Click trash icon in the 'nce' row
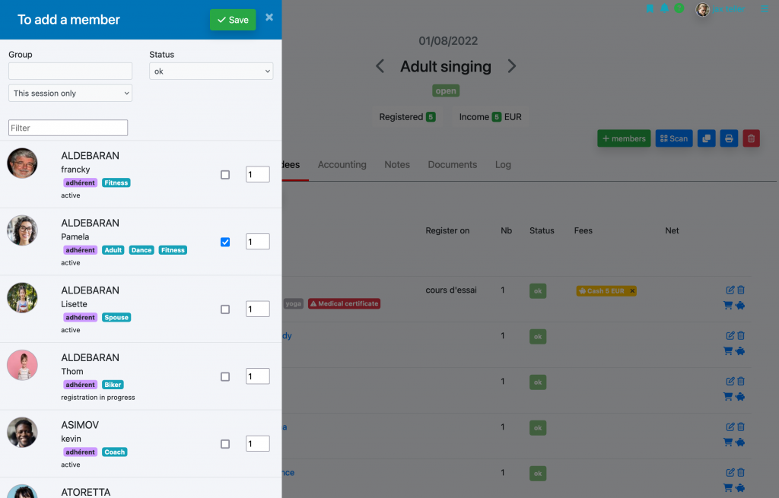 pyautogui.click(x=741, y=473)
